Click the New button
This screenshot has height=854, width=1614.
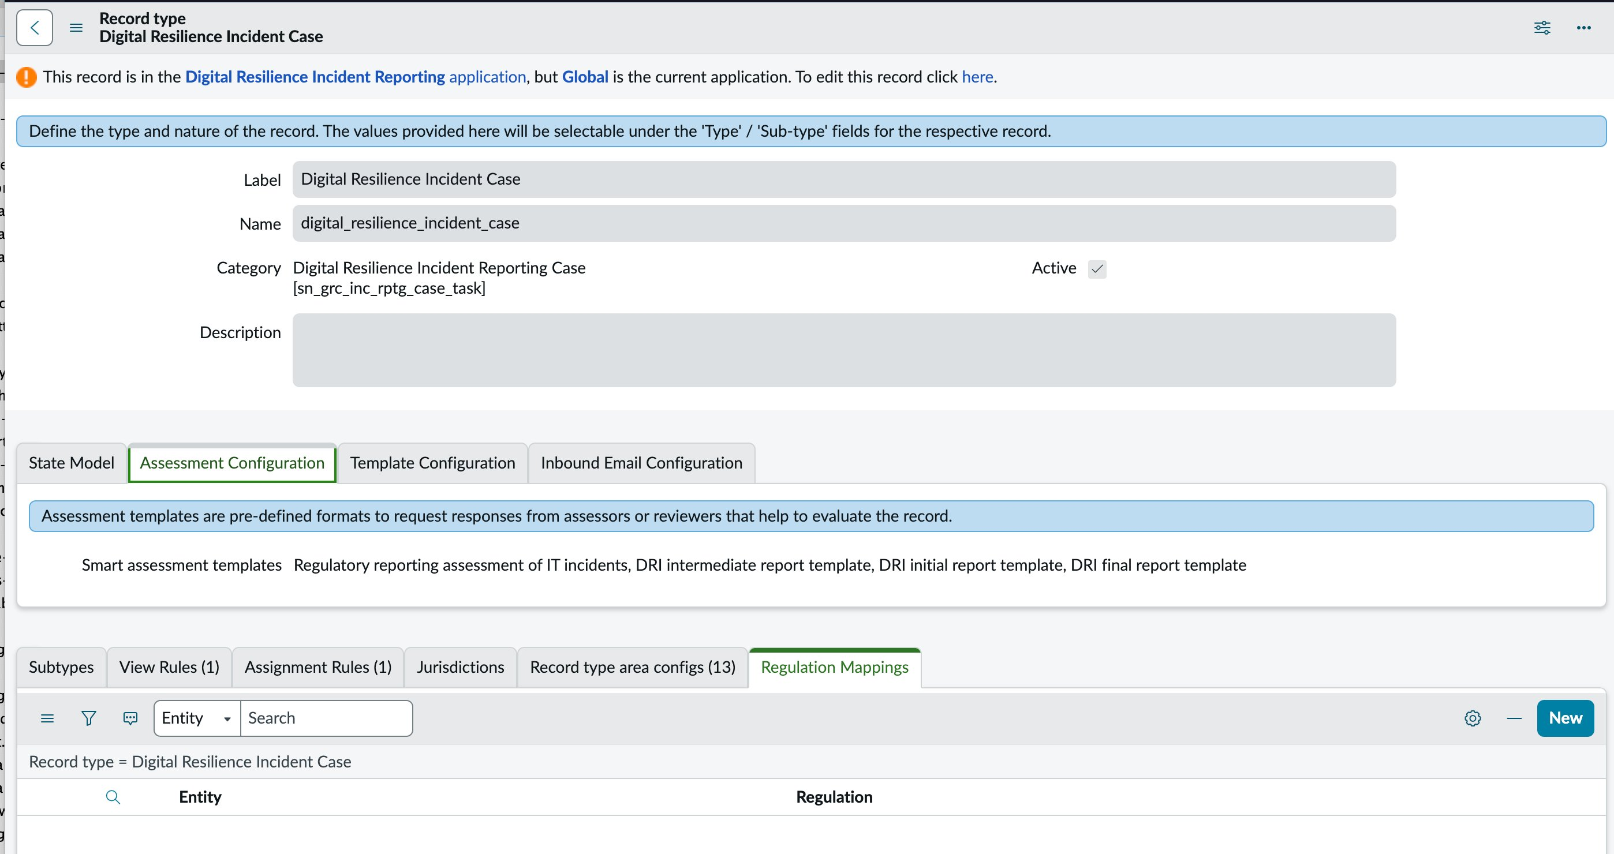coord(1564,718)
